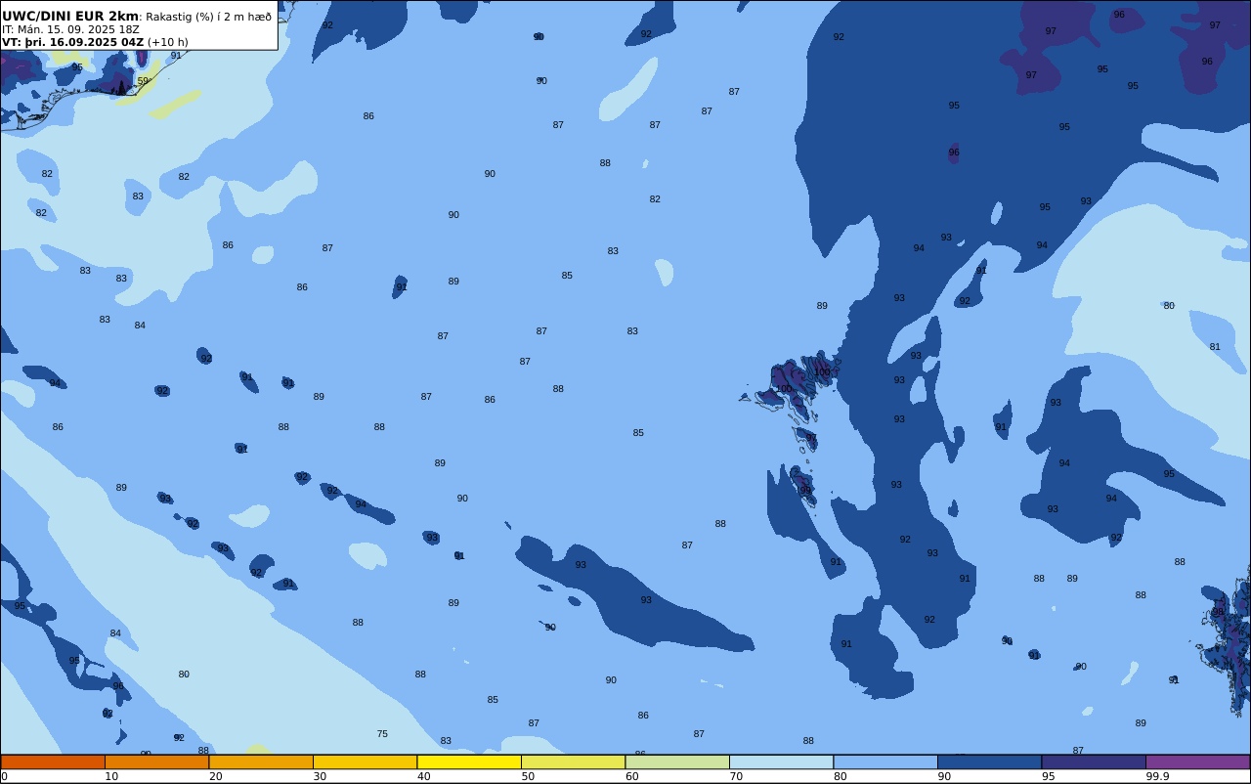Select the '98' humidity value on the map
Image resolution: width=1251 pixels, height=784 pixels.
(x=1218, y=612)
